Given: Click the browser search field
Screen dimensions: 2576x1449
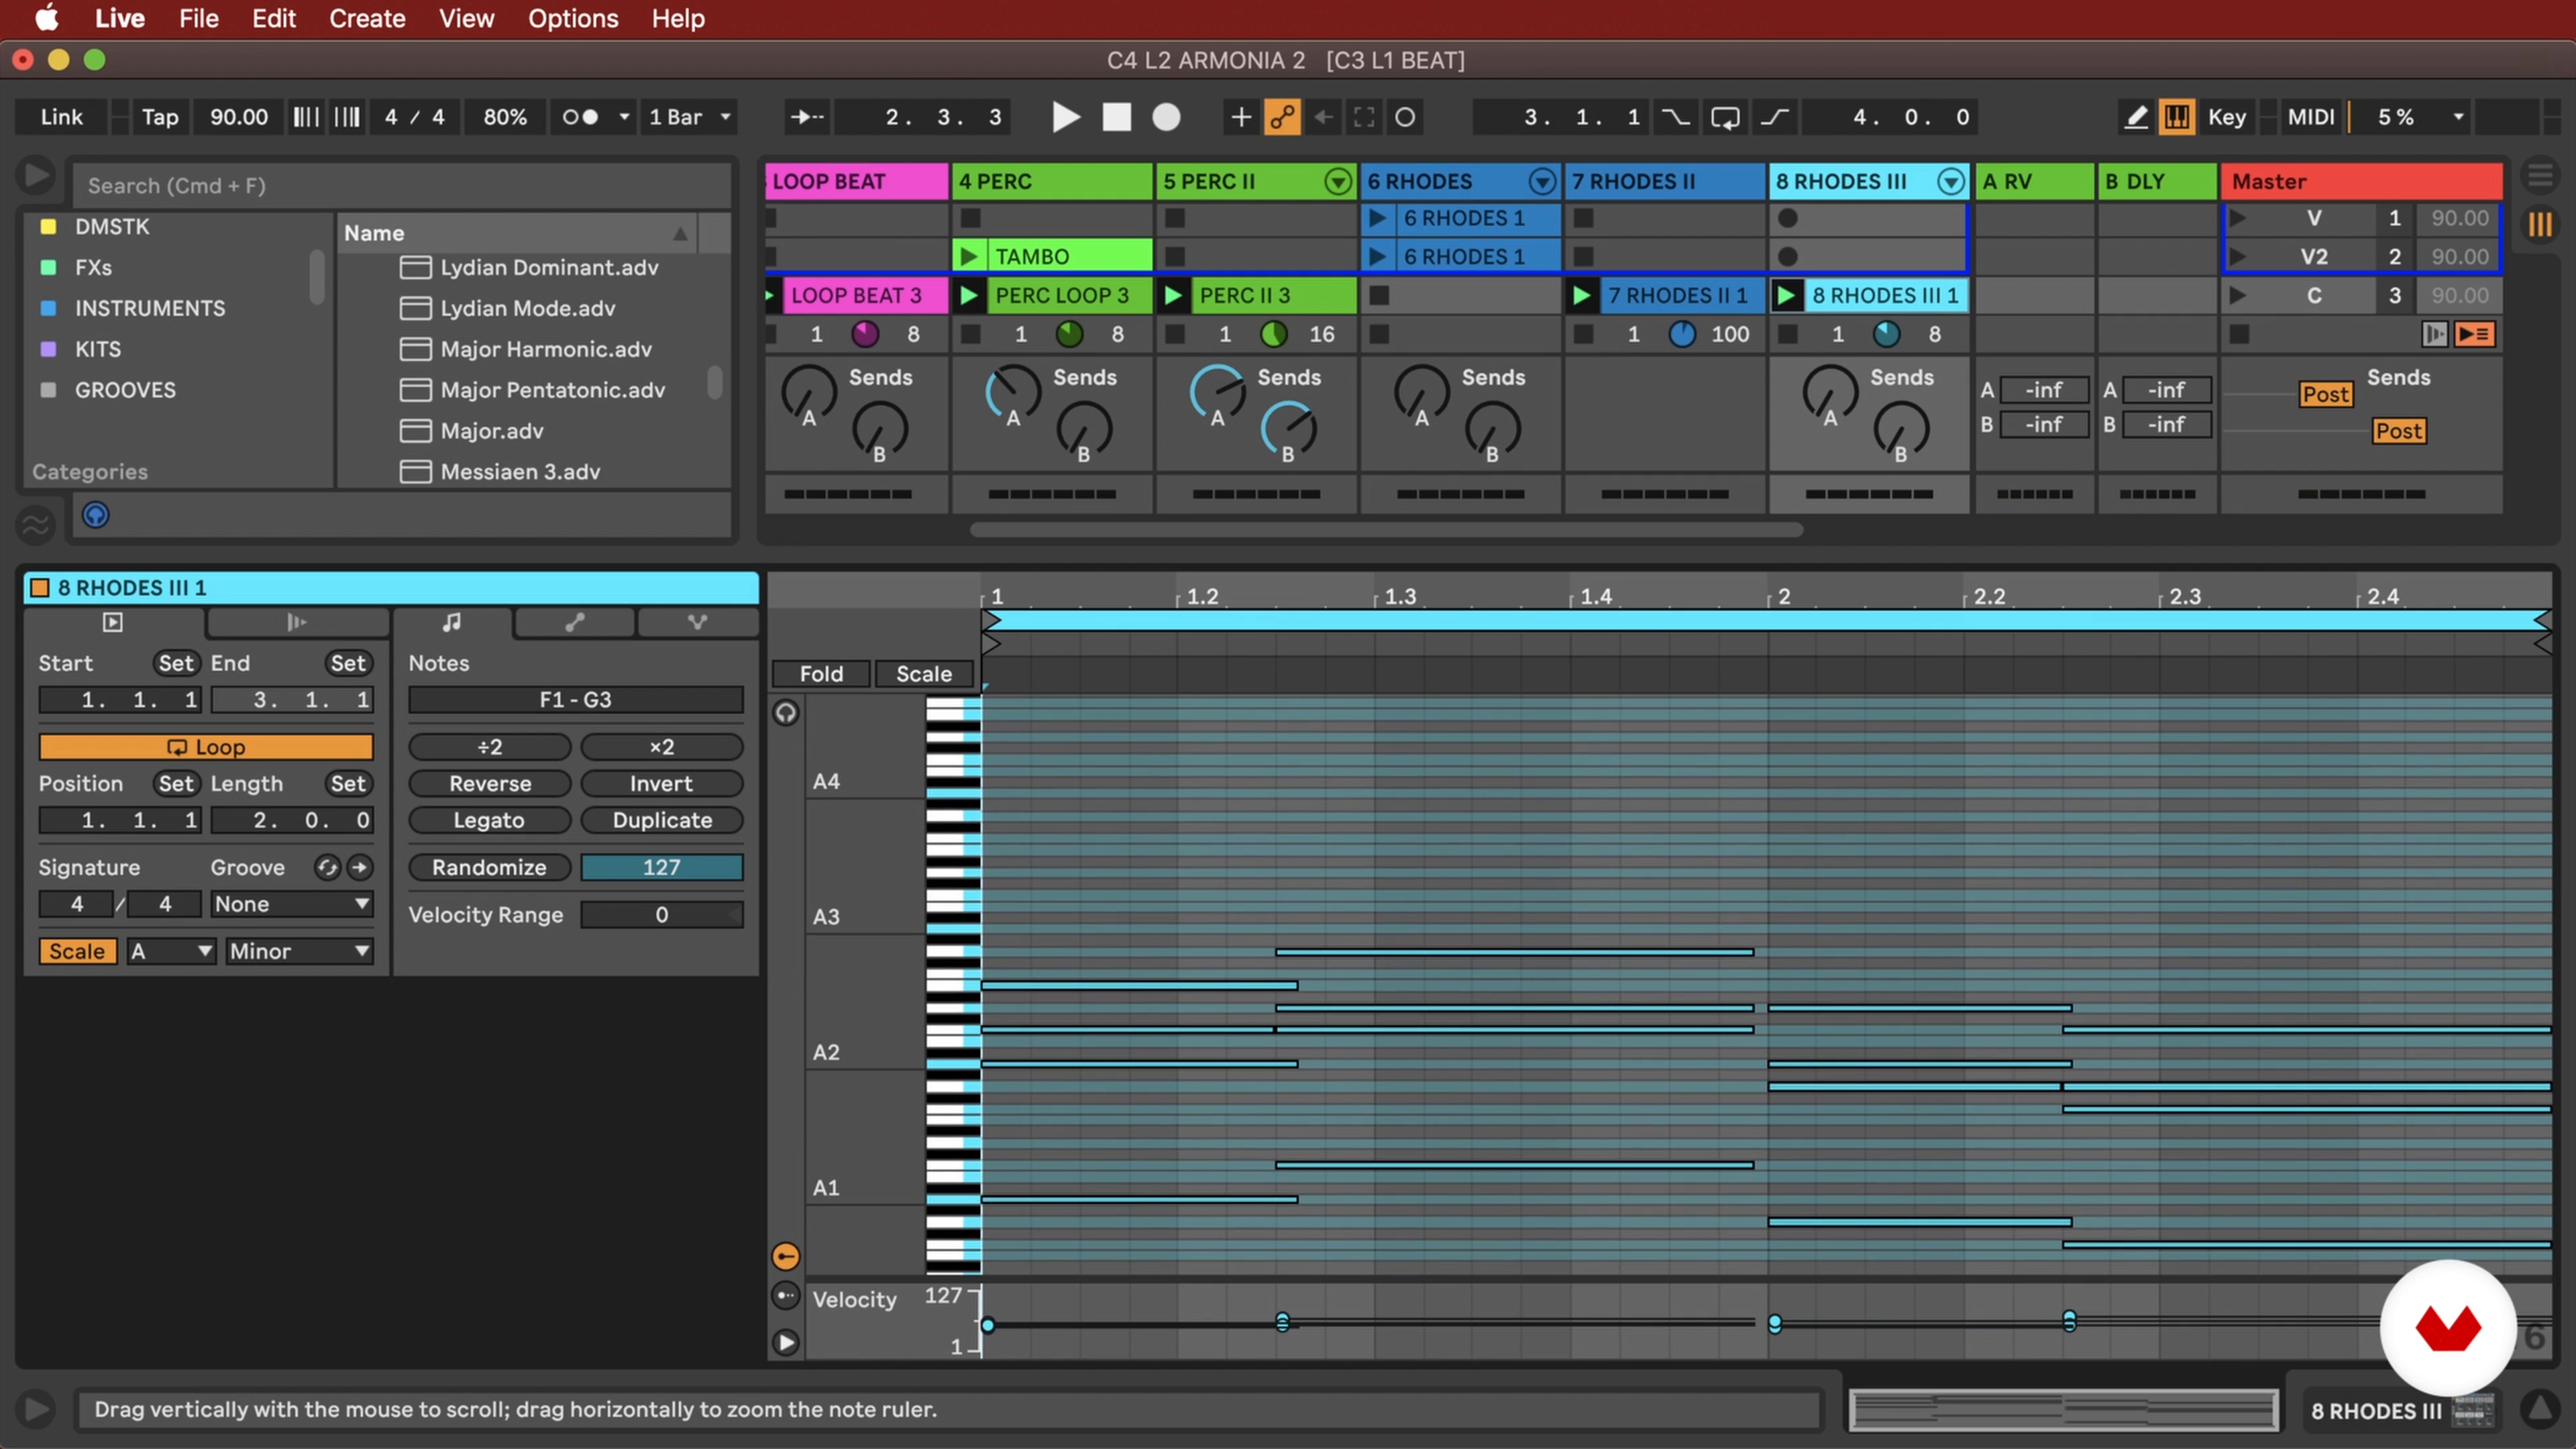Looking at the screenshot, I should (402, 185).
